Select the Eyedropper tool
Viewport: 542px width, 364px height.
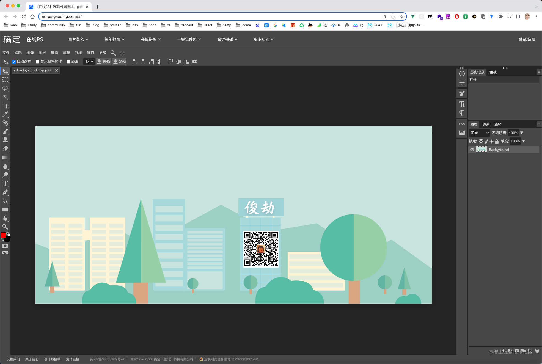(5, 114)
